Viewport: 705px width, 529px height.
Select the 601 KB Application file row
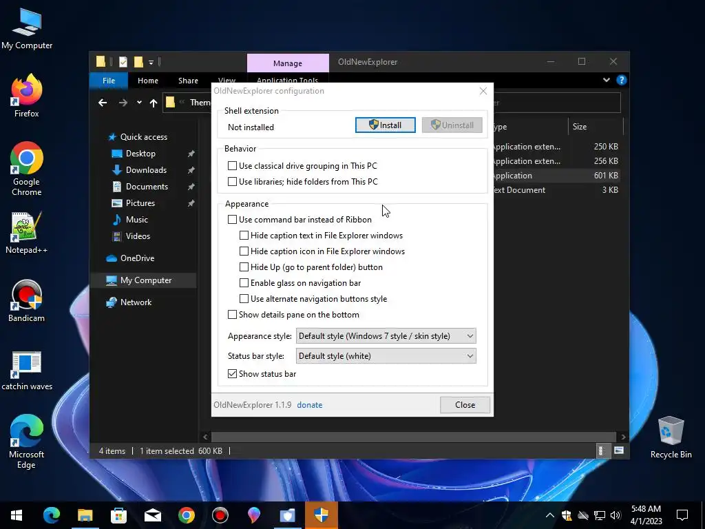point(556,176)
